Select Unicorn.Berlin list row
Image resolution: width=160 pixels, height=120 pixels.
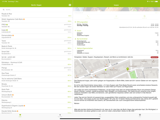[x=36, y=96]
